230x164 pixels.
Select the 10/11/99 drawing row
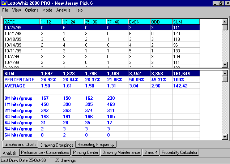pyautogui.click(x=102, y=51)
